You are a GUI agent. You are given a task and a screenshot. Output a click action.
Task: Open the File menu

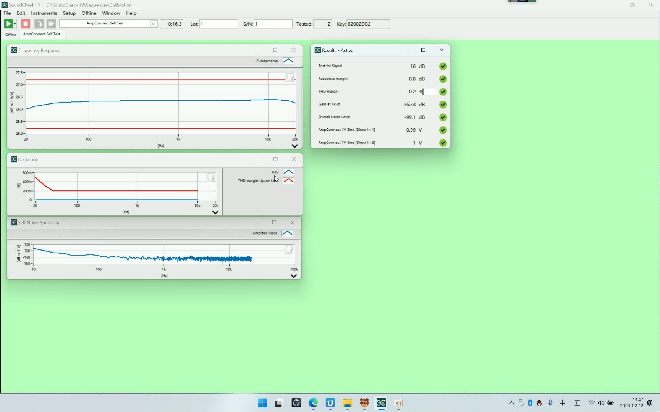pyautogui.click(x=7, y=13)
